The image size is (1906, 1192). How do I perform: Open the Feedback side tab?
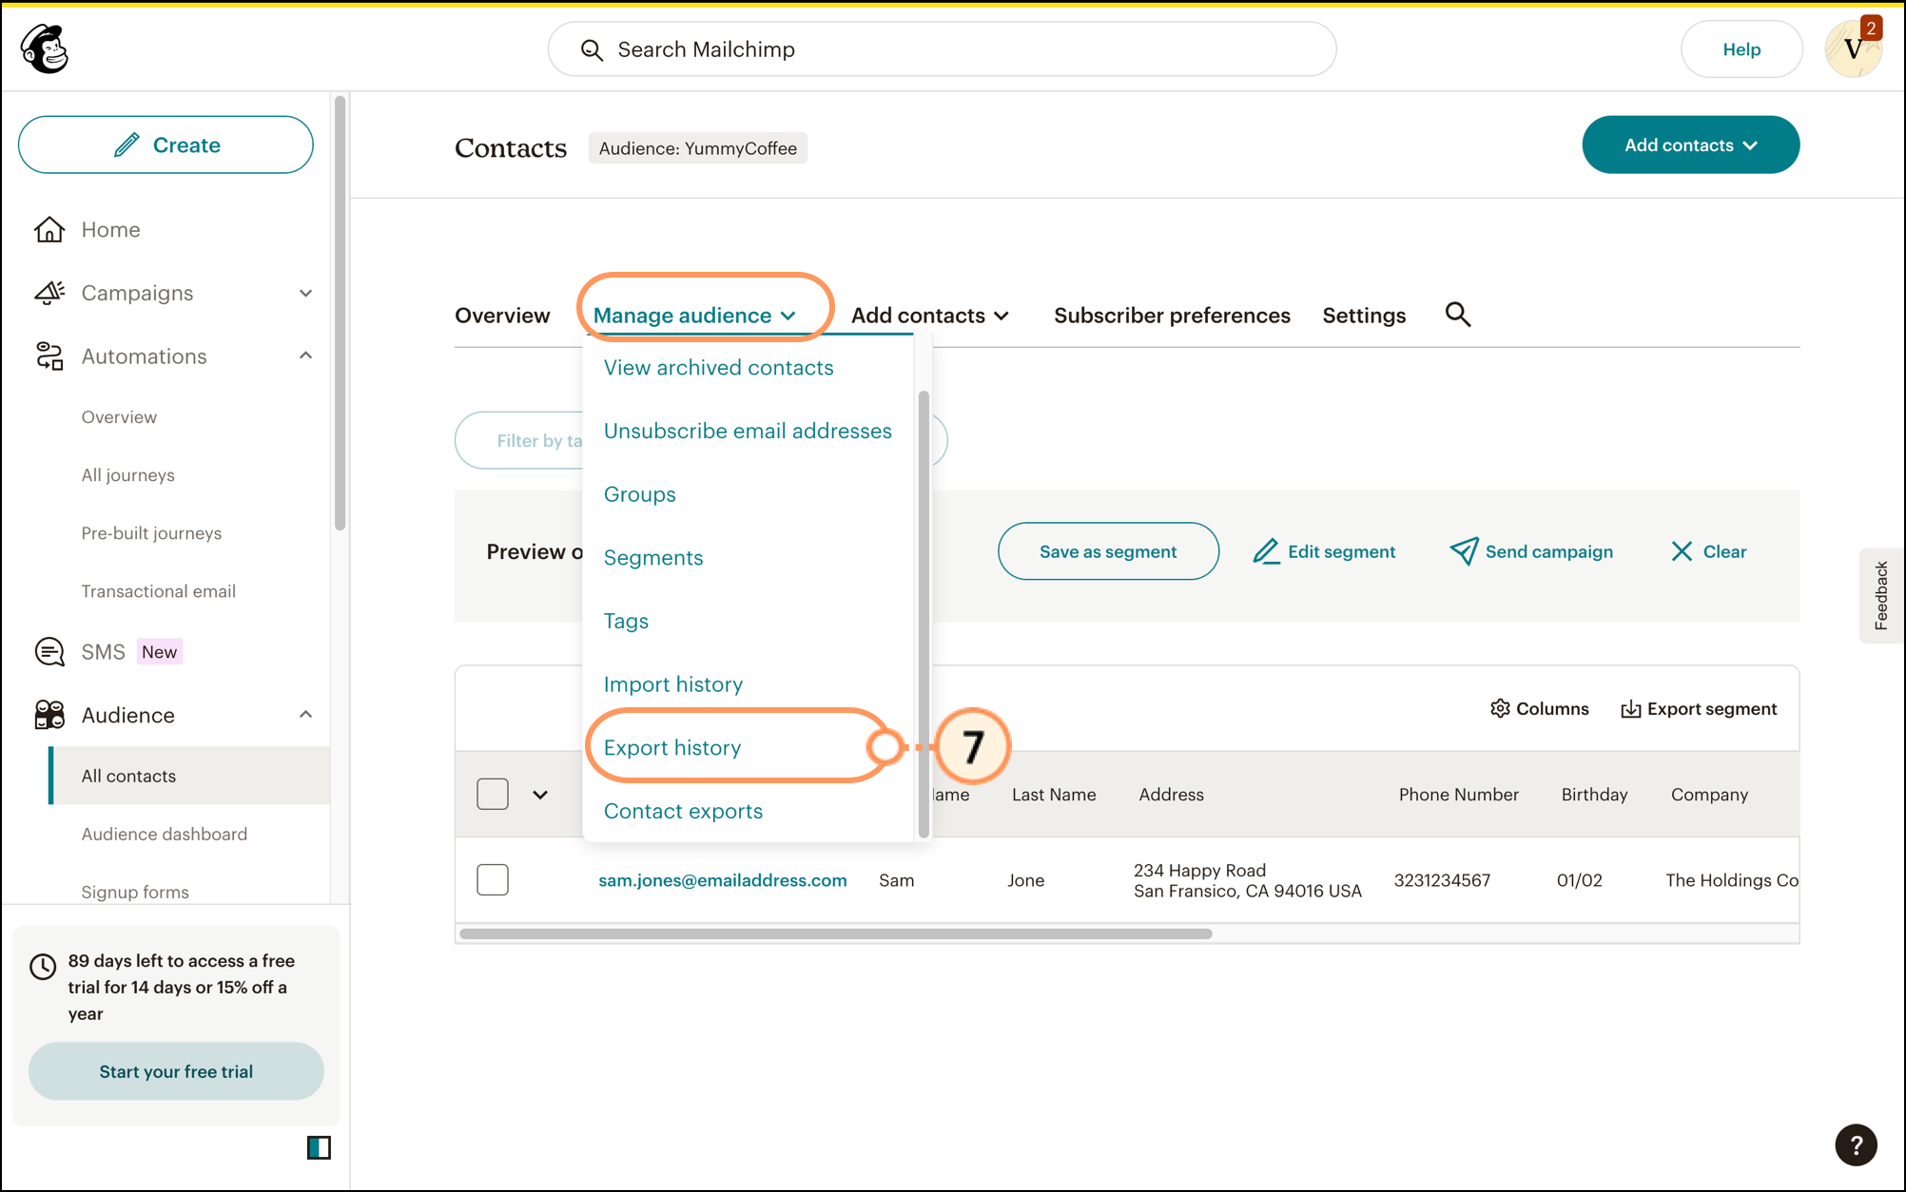1880,596
